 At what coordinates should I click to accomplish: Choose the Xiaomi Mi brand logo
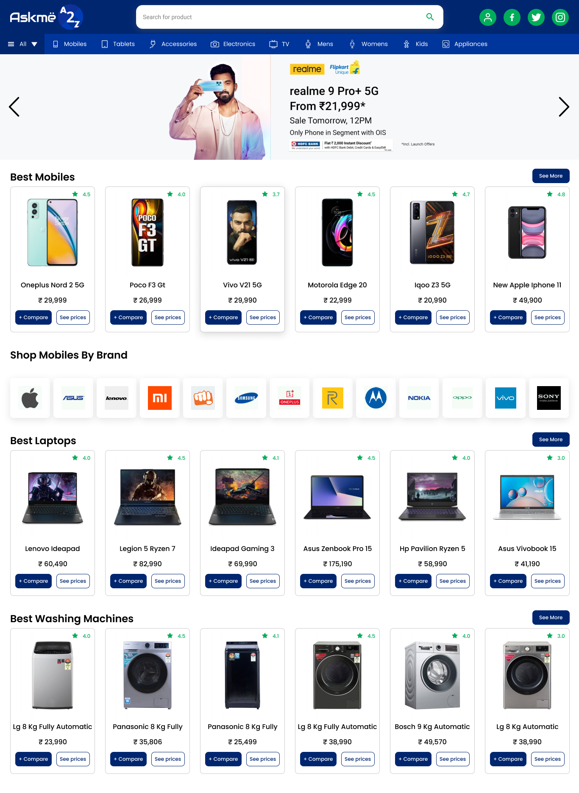click(x=160, y=398)
